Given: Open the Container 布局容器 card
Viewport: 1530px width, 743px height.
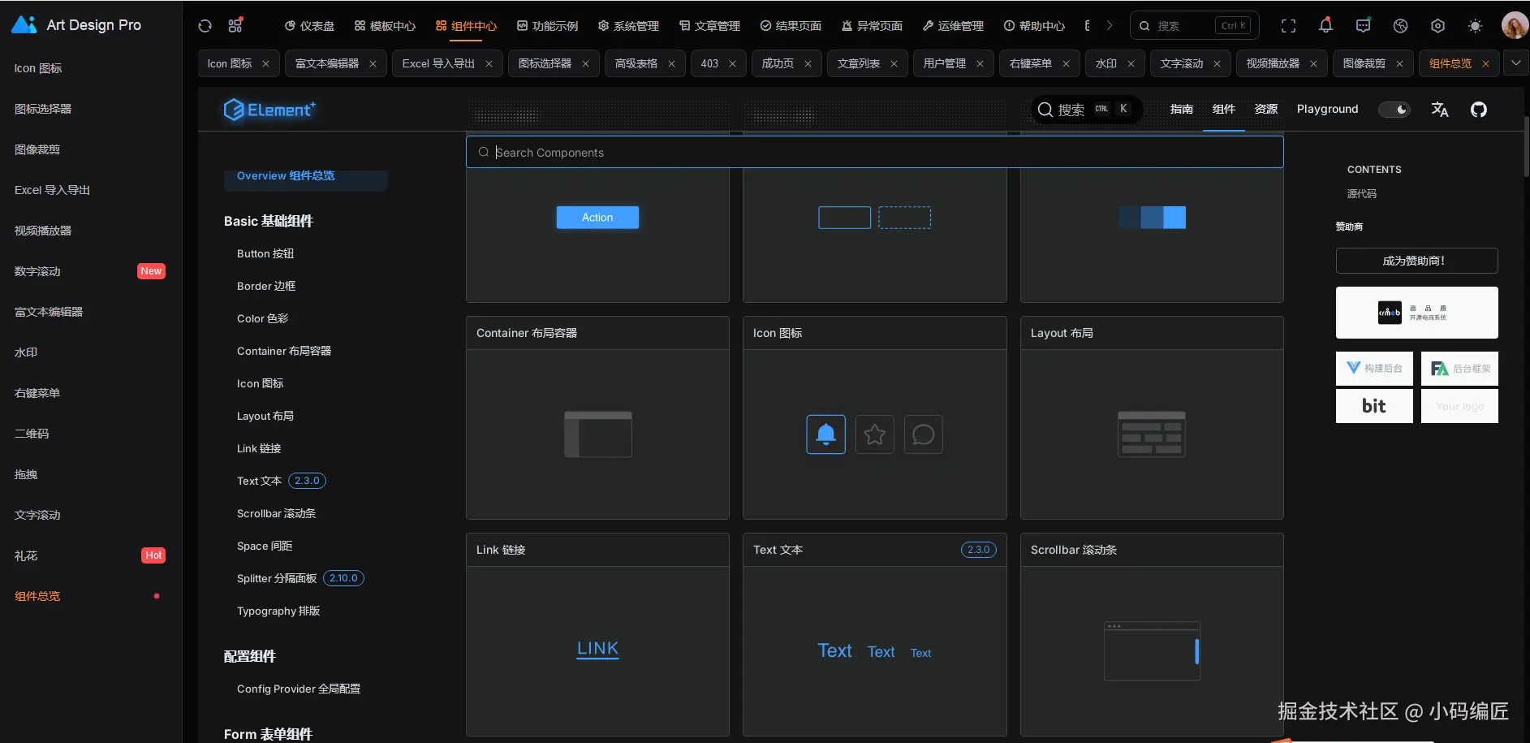Looking at the screenshot, I should (x=597, y=417).
